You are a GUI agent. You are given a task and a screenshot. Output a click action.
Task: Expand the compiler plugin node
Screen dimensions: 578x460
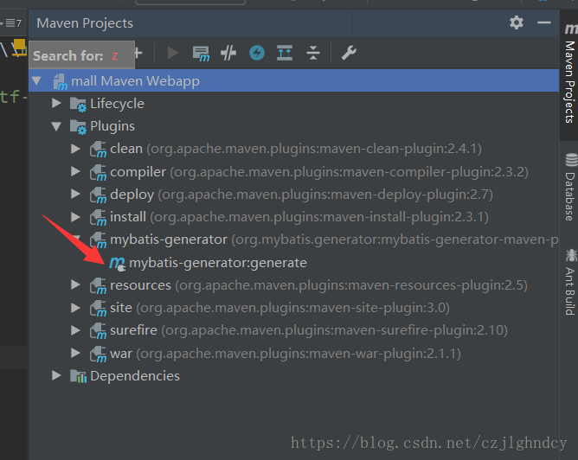tap(75, 171)
